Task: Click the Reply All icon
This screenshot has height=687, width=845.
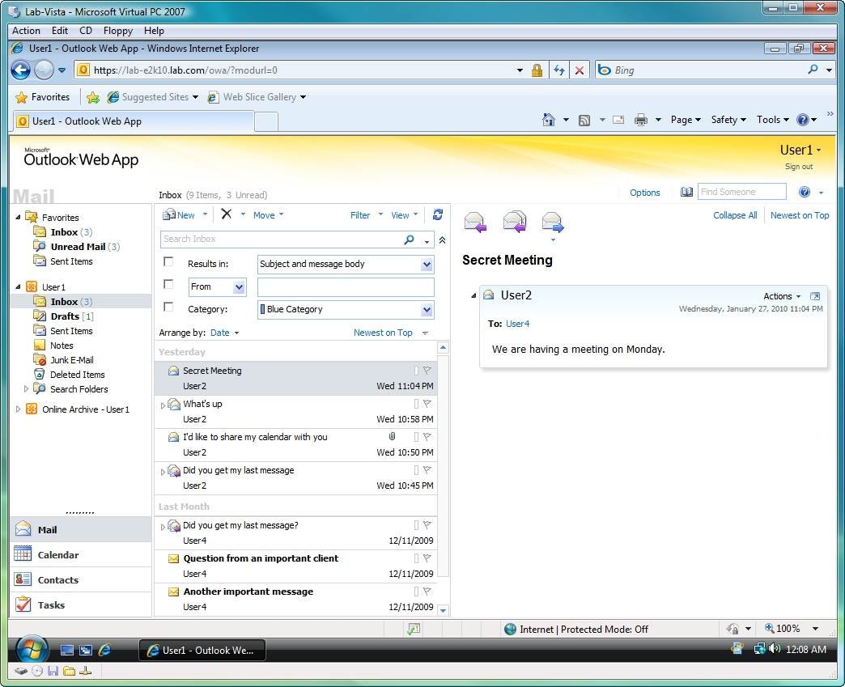Action: point(514,222)
